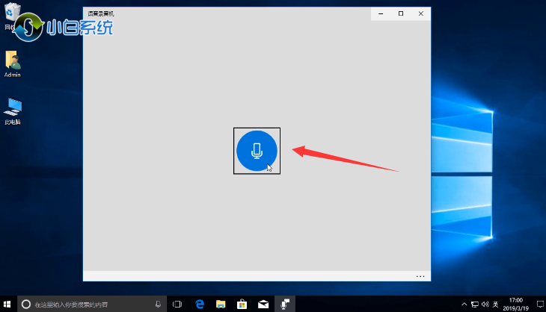Maximize the Voice Recorder window
This screenshot has height=312, width=546.
401,13
